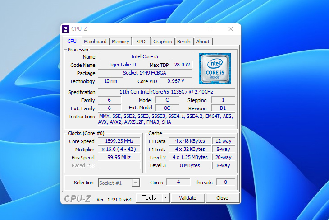Click the Model value C
329x220 pixels.
(x=167, y=100)
